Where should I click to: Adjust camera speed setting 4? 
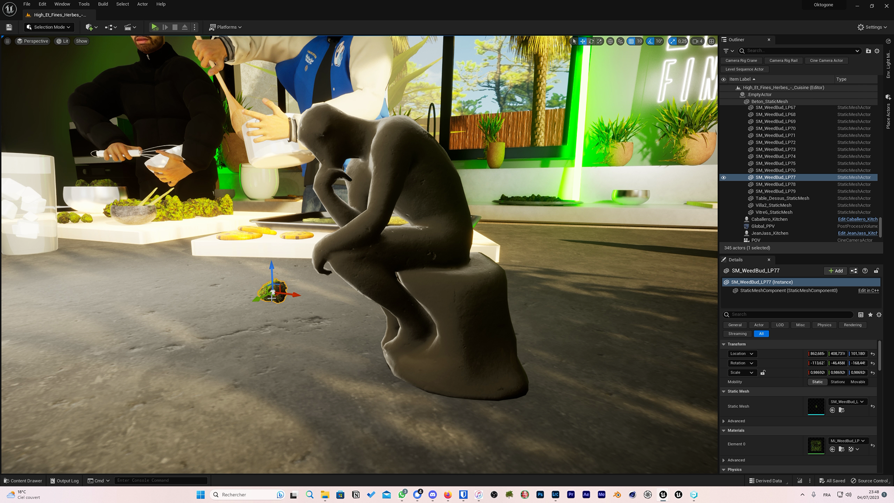click(697, 41)
